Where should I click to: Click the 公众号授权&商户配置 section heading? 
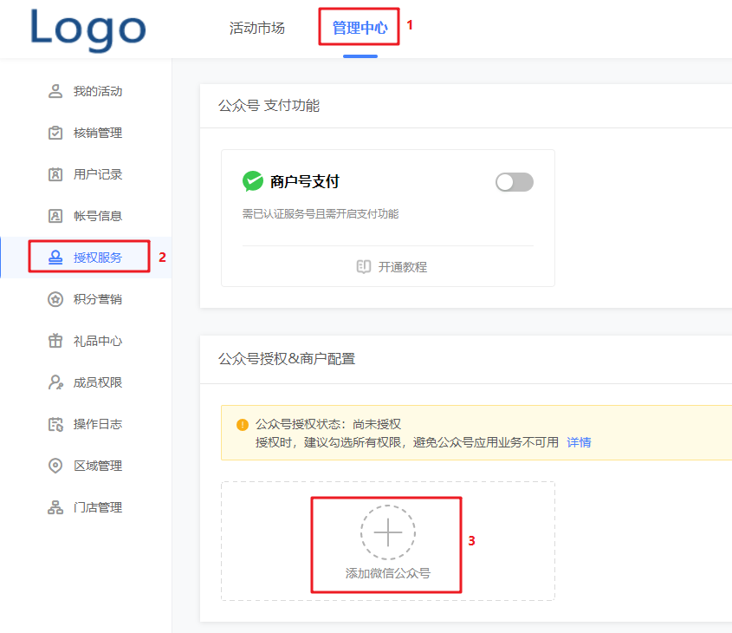pyautogui.click(x=287, y=359)
